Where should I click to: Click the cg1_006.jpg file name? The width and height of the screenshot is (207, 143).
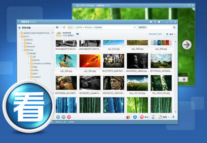point(66,71)
